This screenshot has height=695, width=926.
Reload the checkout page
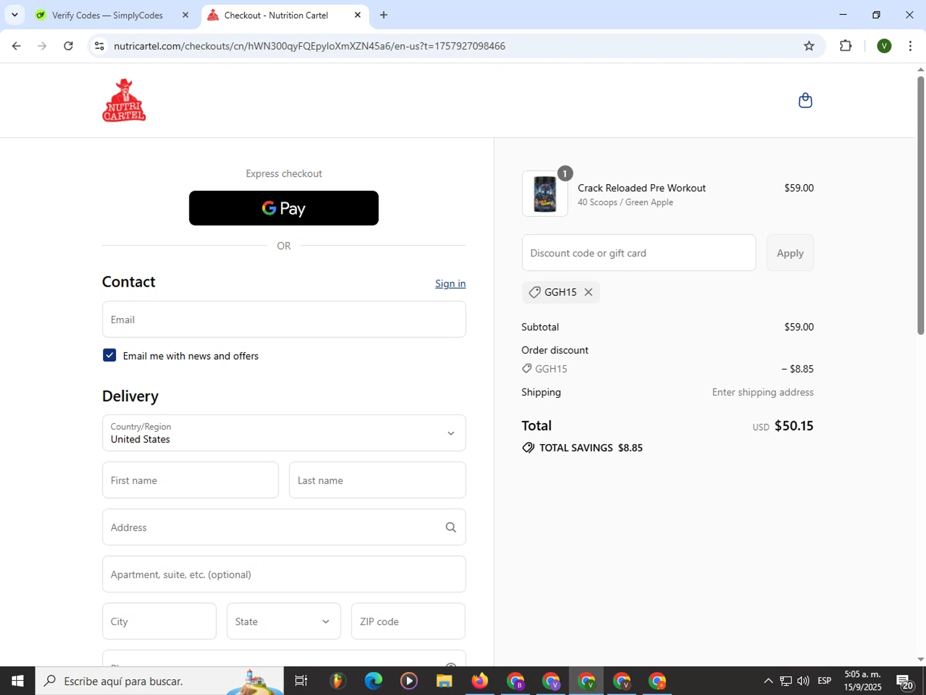click(x=69, y=46)
